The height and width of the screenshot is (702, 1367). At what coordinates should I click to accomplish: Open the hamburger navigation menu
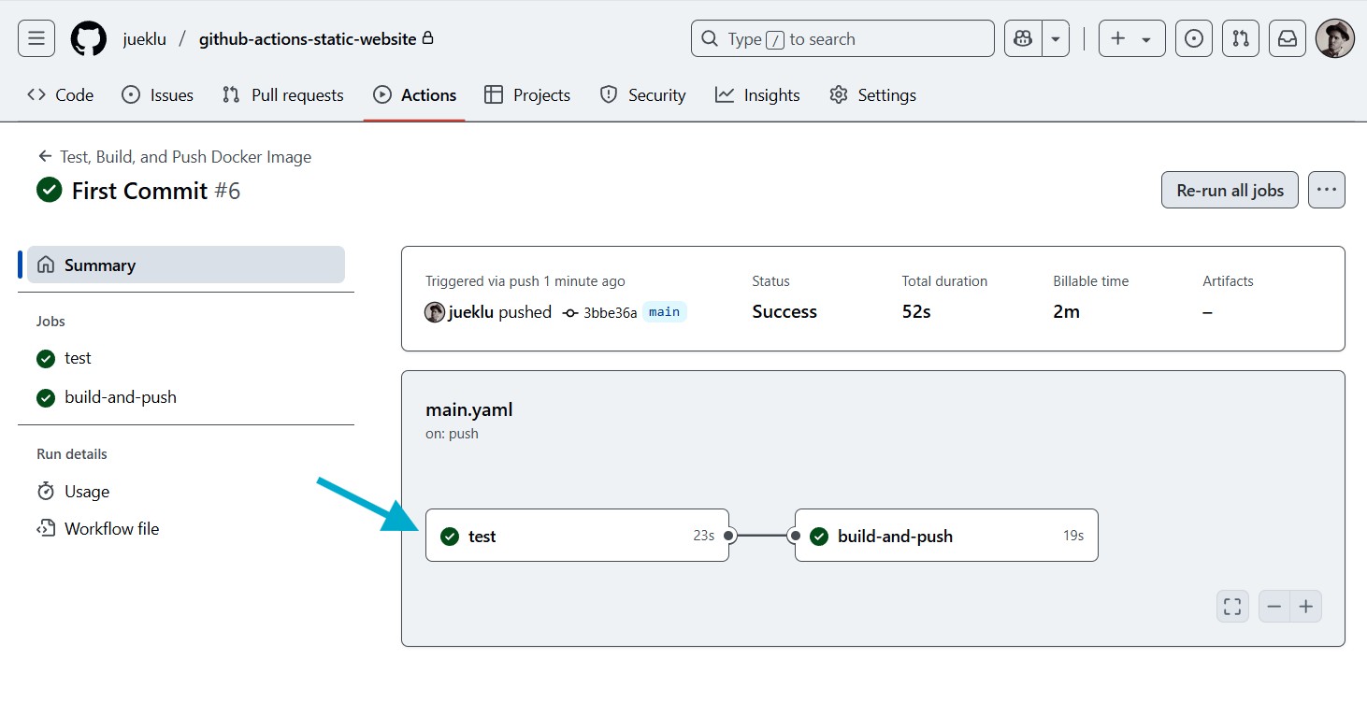pyautogui.click(x=36, y=39)
